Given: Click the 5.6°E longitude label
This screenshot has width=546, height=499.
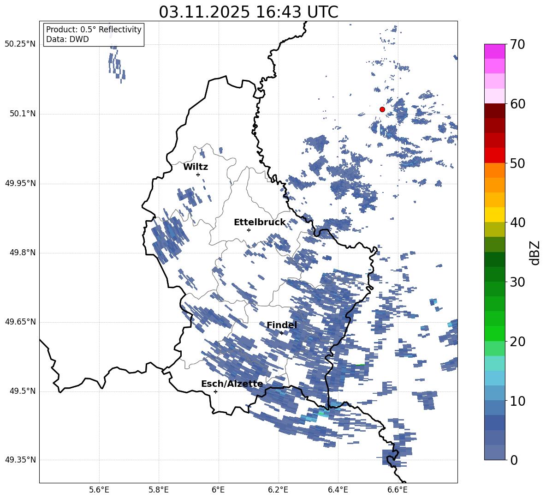Looking at the screenshot, I should [x=99, y=490].
